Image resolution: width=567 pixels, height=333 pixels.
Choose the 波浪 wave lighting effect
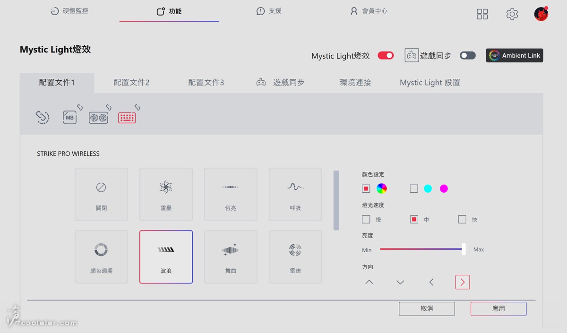(166, 257)
